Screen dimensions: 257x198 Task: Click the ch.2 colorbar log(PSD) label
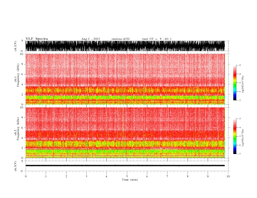coord(243,138)
